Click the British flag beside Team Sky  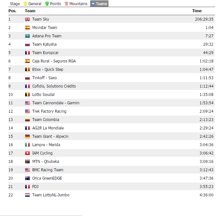[x=27, y=19]
